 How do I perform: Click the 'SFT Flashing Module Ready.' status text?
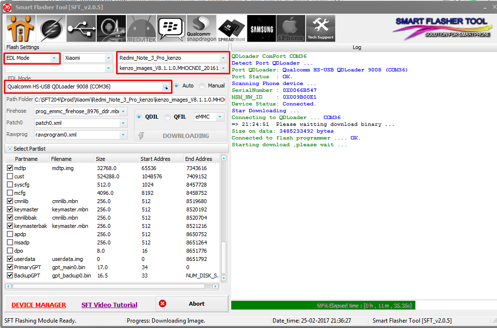[x=40, y=321]
